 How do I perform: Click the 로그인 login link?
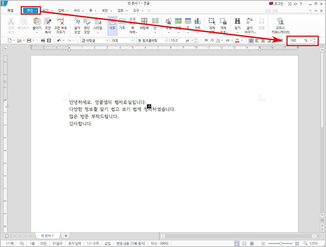pyautogui.click(x=276, y=3)
